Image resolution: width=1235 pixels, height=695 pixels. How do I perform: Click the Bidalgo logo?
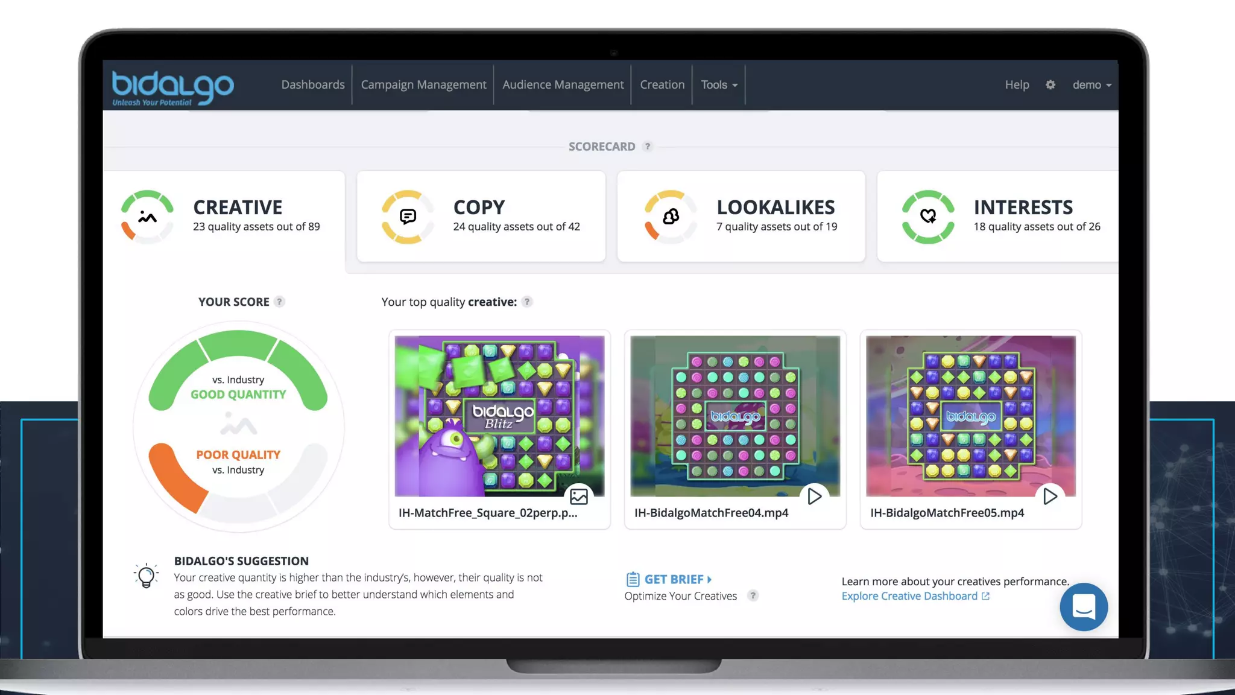(x=172, y=87)
